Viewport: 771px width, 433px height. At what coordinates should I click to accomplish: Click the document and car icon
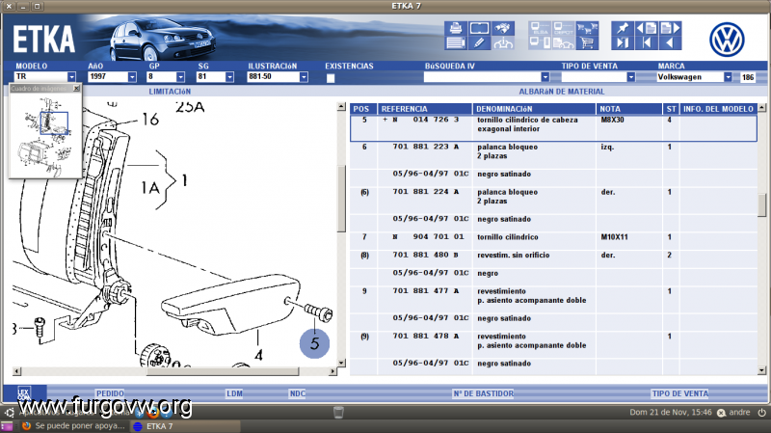point(564,43)
